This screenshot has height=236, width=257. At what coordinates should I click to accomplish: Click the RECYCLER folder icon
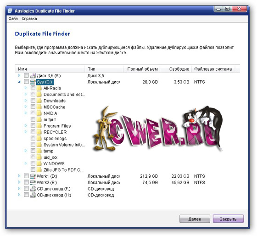pos(39,132)
